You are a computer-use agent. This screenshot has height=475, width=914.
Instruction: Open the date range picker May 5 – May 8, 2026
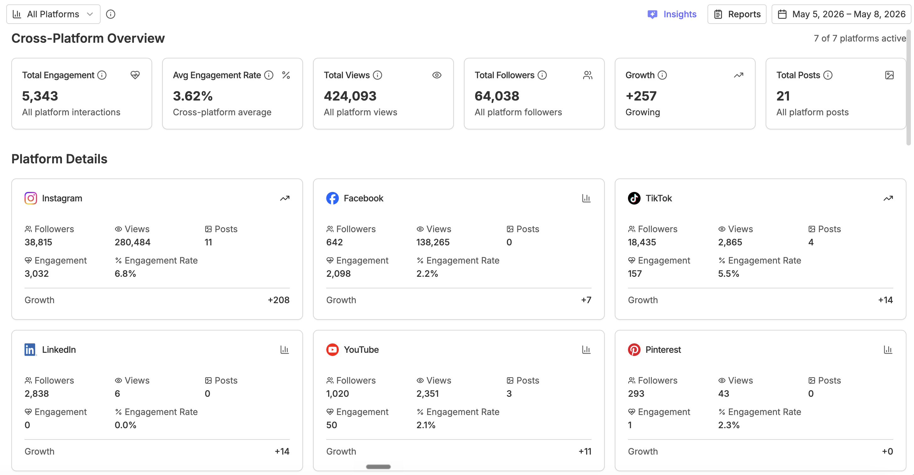click(841, 14)
